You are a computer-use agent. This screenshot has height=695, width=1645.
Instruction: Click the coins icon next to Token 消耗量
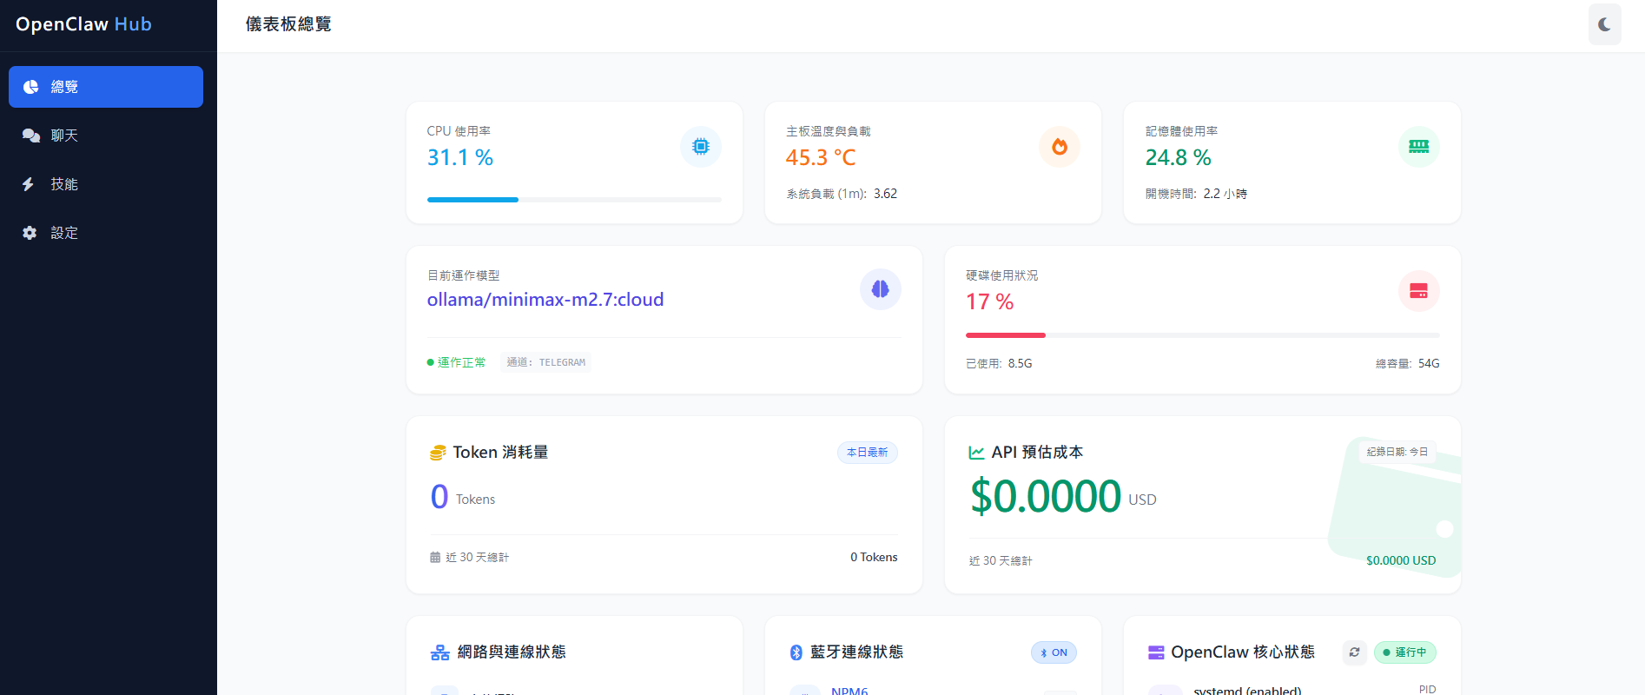coord(438,453)
